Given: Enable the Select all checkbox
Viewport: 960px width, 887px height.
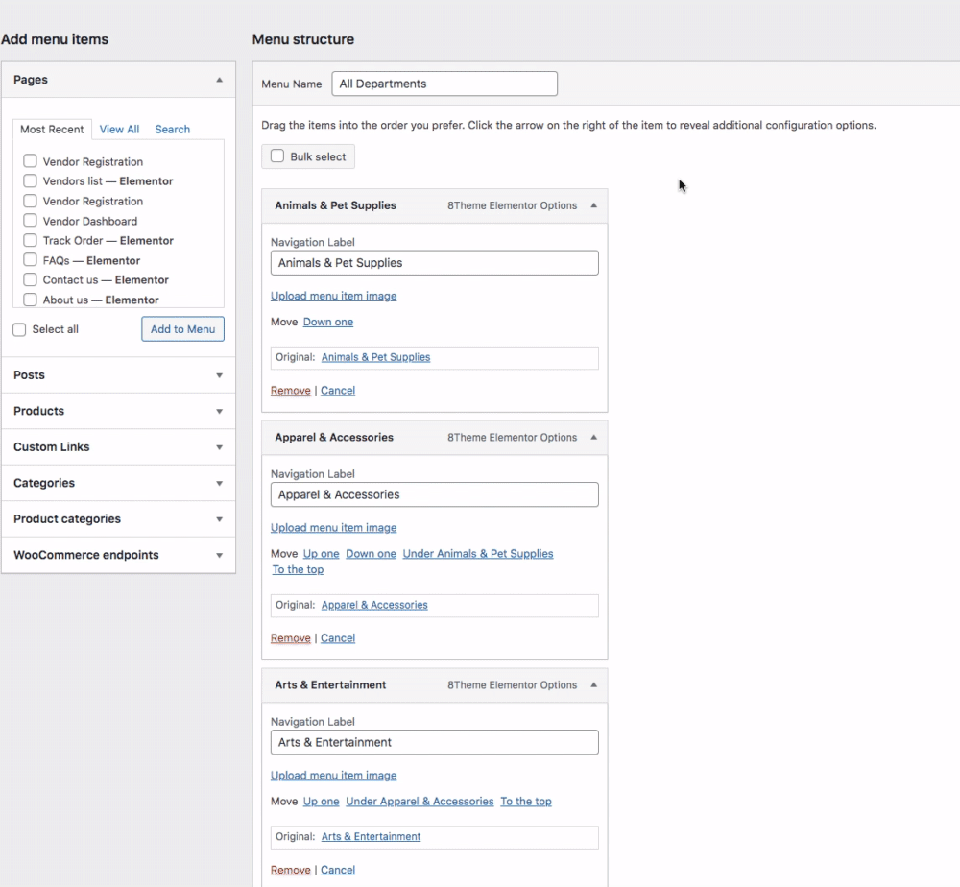Looking at the screenshot, I should click(20, 329).
